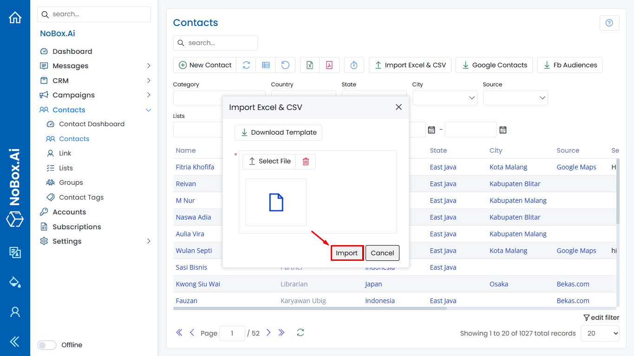Collapse sidebar with double chevron icon
This screenshot has height=356, width=634.
point(15,342)
